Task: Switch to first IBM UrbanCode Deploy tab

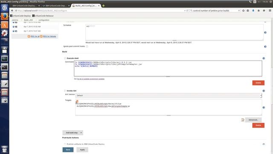Action: pos(24,6)
